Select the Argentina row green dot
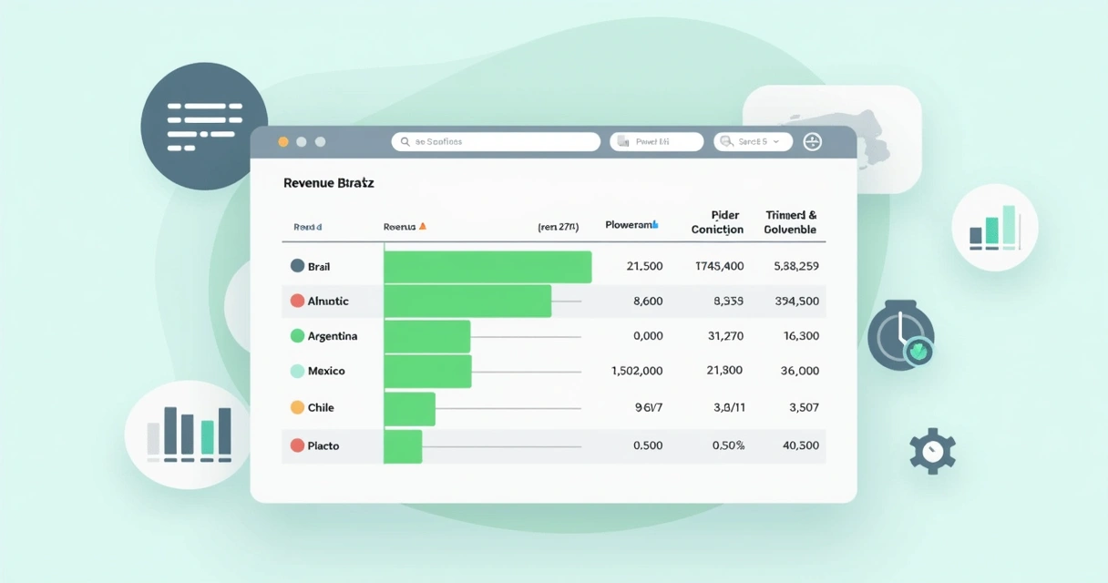Screen dimensions: 1108x583 pos(297,336)
